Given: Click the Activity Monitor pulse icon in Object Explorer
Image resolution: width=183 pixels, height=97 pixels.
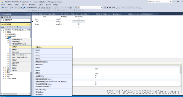Looking at the screenshot, I should coord(20,27).
